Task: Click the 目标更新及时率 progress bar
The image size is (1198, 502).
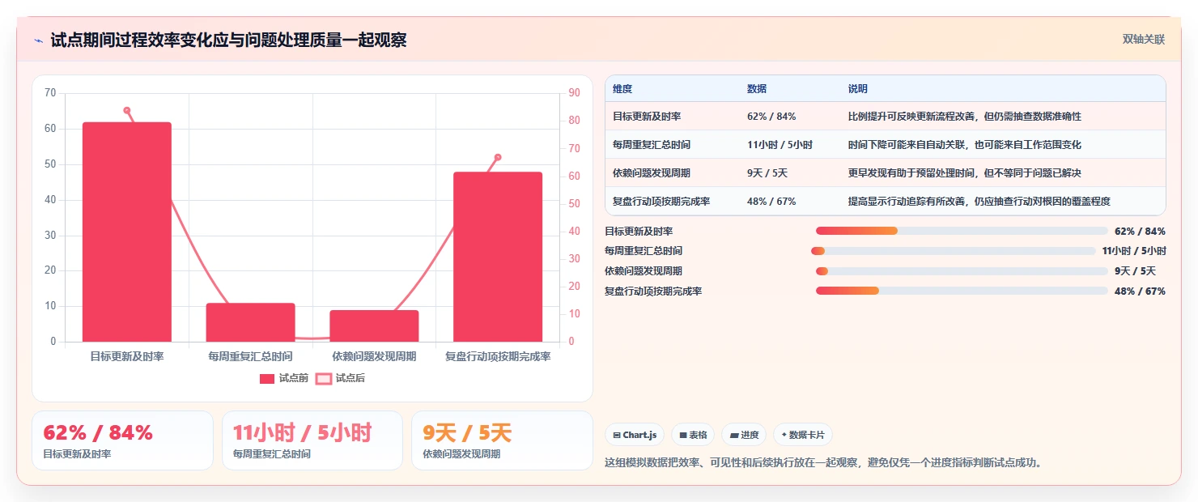Action: coord(962,231)
